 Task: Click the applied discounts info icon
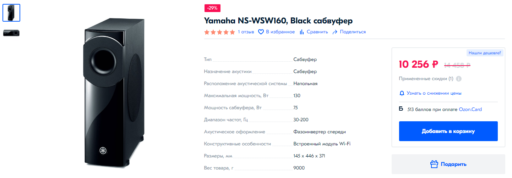point(459,79)
